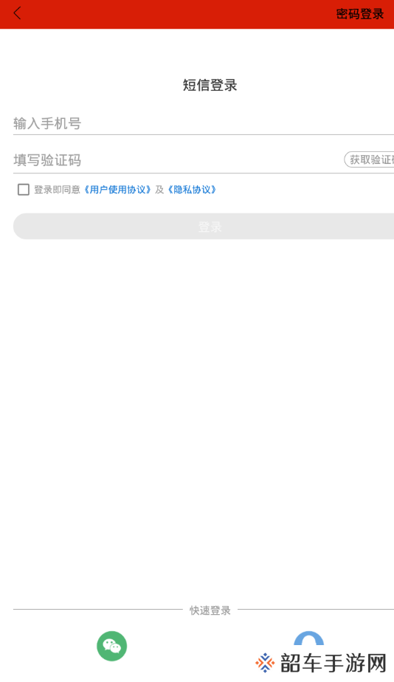Viewport: 394px width, 682px height.
Task: Go back using the left arrow icon
Action: 17,13
